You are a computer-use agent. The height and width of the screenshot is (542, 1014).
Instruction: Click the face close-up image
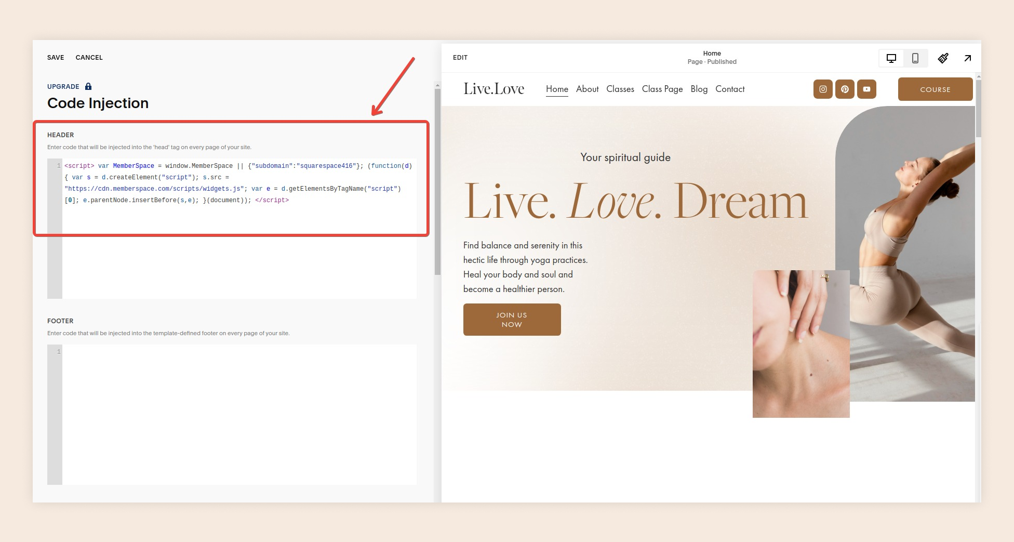coord(801,344)
